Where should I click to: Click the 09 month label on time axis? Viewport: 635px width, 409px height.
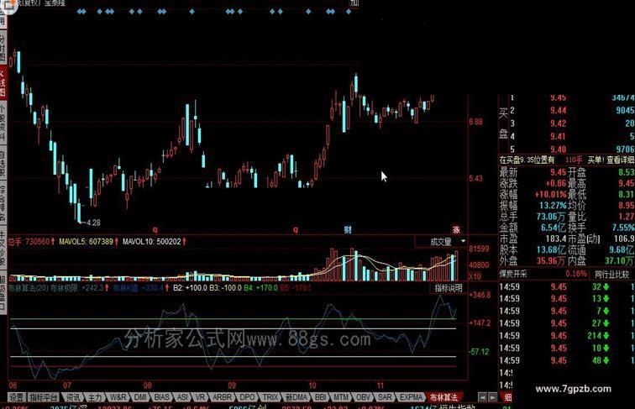pos(232,385)
